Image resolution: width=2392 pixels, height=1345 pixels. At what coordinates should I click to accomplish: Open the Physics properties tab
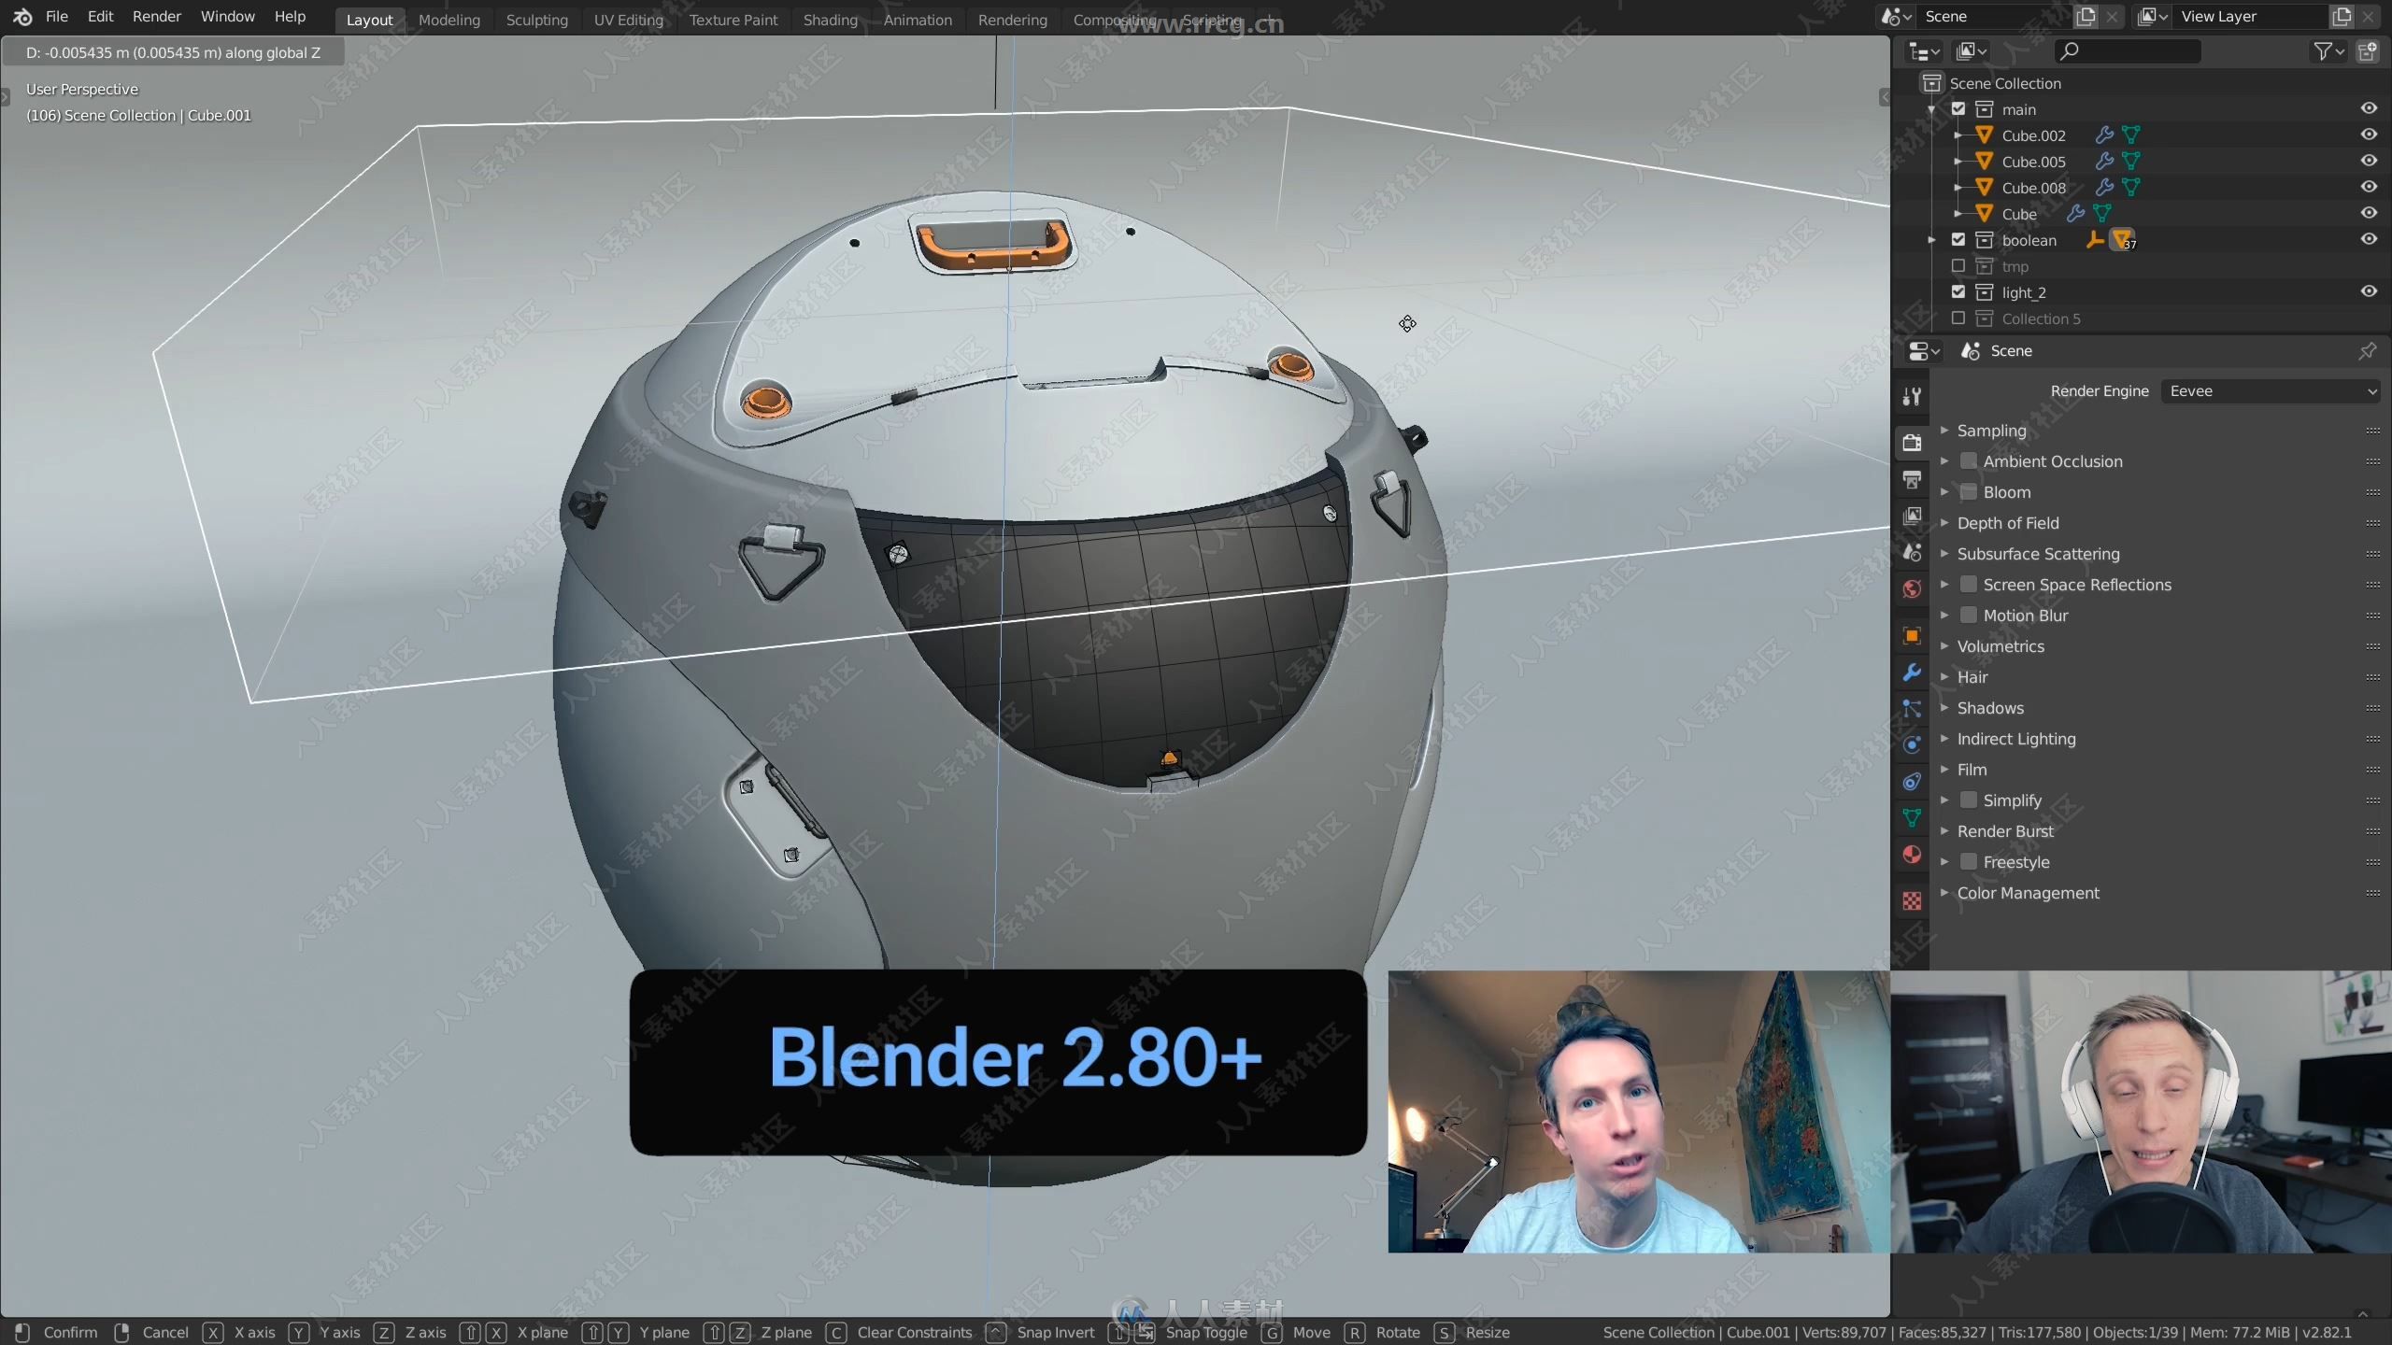point(1912,744)
